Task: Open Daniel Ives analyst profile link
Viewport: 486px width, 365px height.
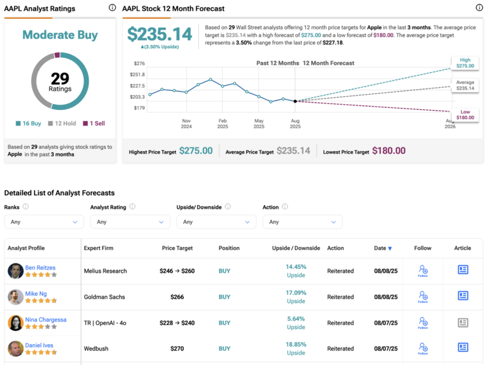Action: pyautogui.click(x=39, y=345)
